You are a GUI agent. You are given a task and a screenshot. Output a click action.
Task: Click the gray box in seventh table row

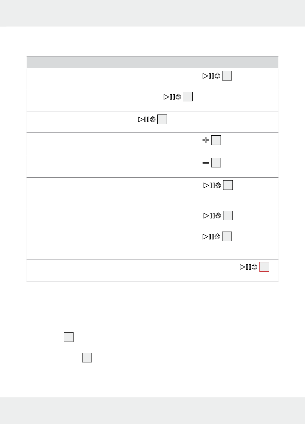[228, 216]
